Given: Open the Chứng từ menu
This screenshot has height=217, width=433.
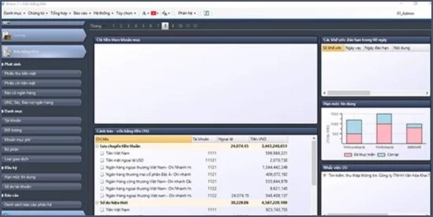Looking at the screenshot, I should 38,13.
